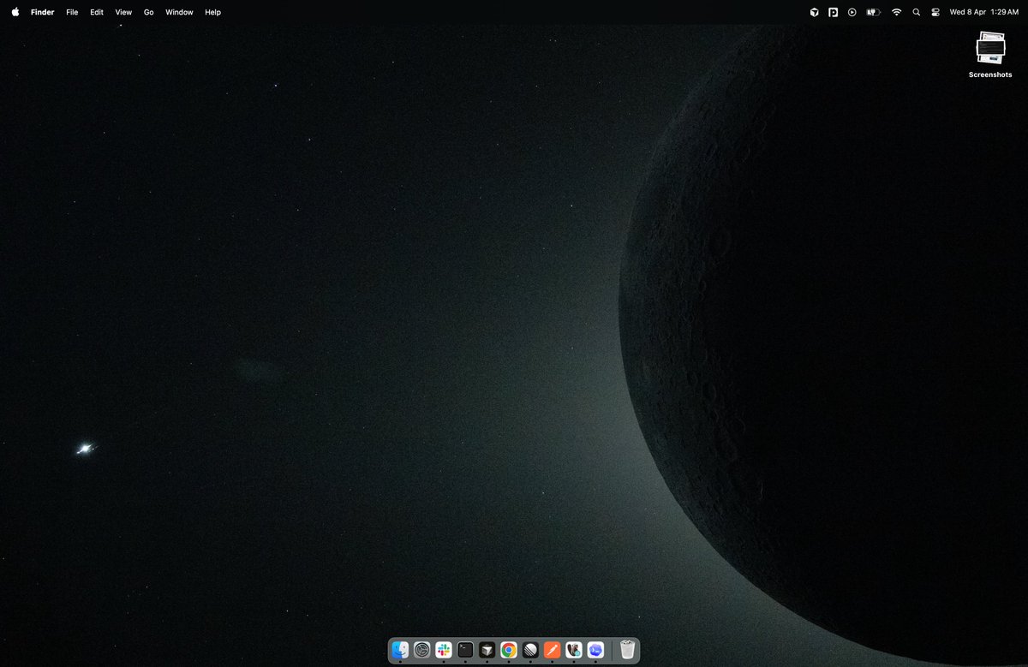Open Finder from the Dock

coord(400,650)
